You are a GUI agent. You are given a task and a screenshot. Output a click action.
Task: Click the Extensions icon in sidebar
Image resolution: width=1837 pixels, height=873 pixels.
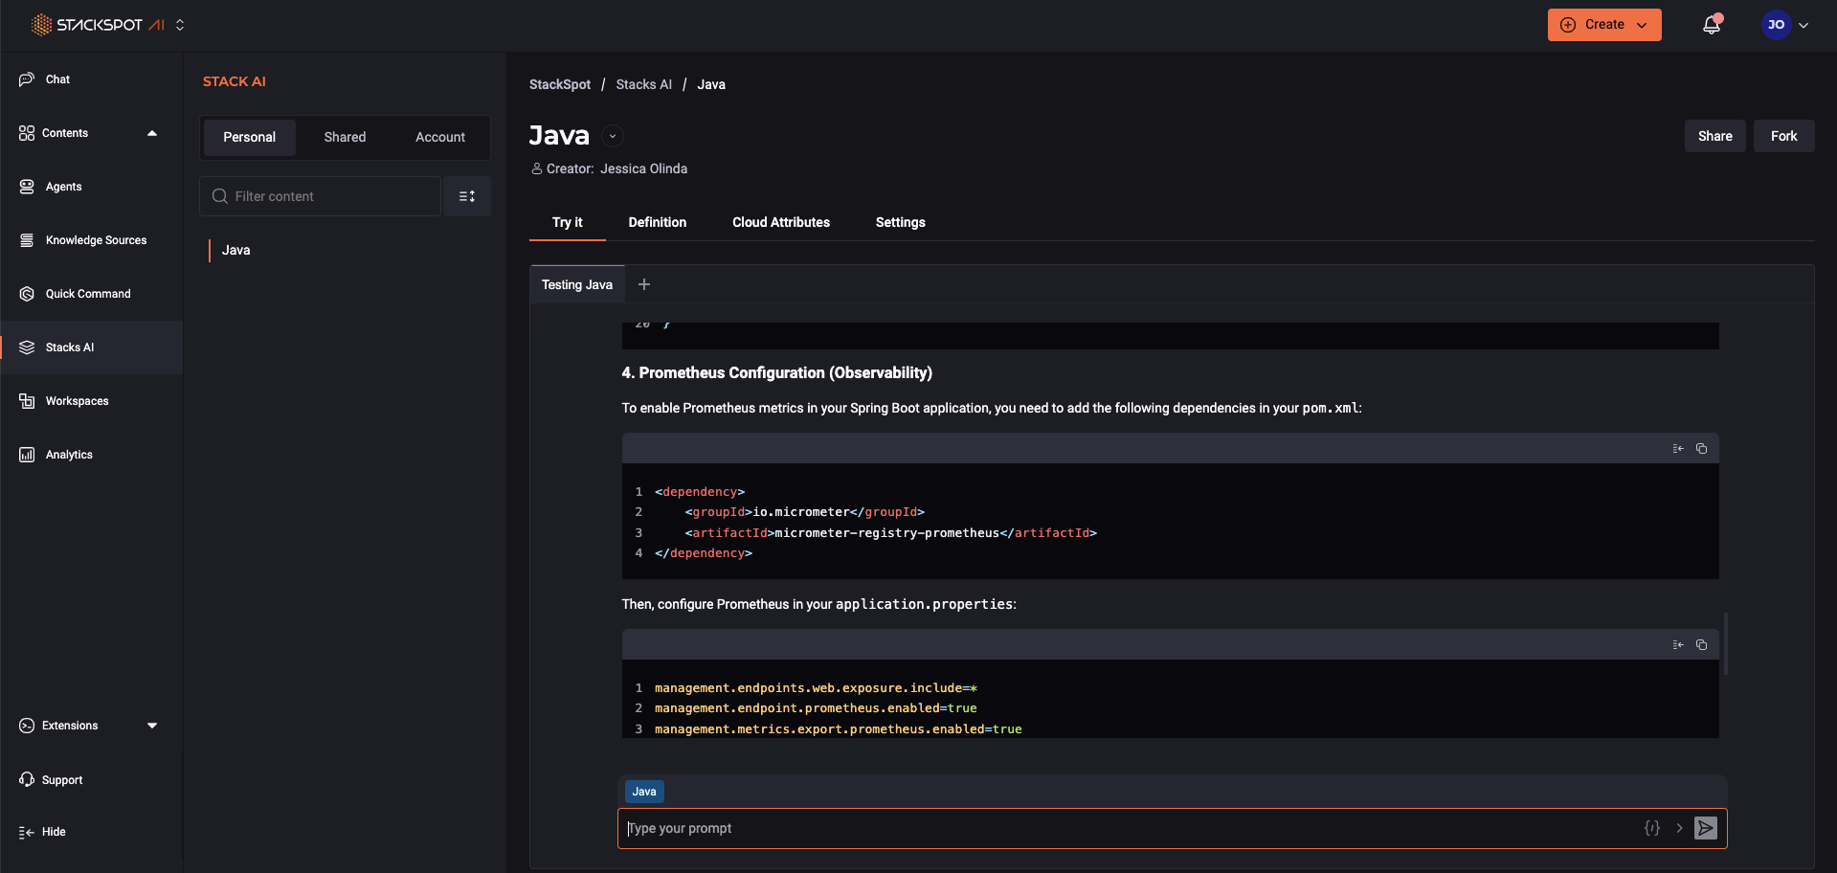(x=27, y=726)
